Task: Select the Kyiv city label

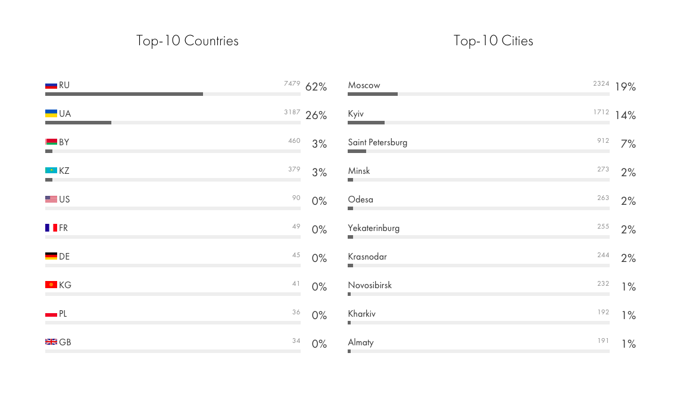Action: (x=356, y=114)
